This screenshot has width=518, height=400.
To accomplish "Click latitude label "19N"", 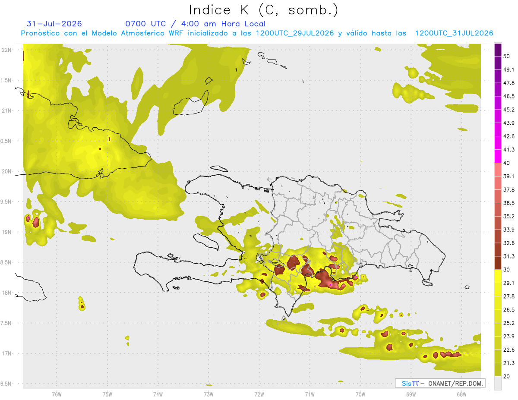I will pos(7,232).
